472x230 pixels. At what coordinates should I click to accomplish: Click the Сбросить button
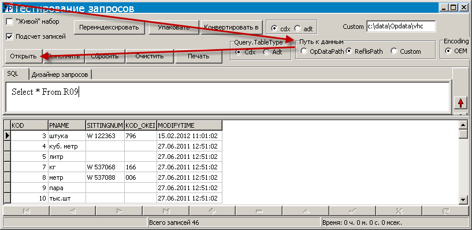tap(105, 56)
